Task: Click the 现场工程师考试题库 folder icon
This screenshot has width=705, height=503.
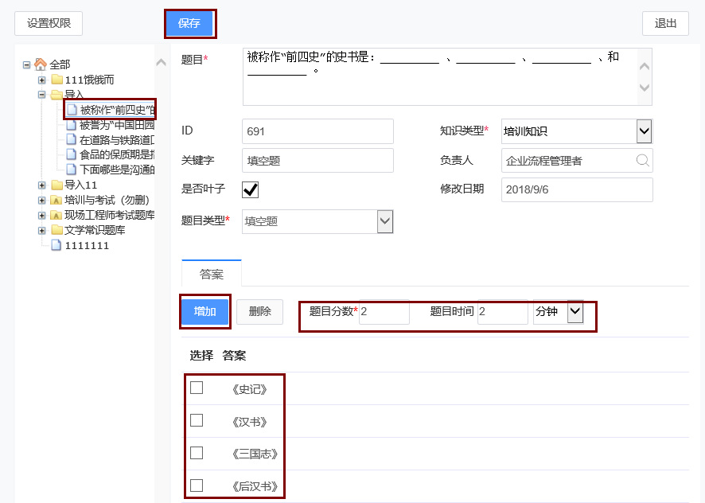Action: click(56, 216)
